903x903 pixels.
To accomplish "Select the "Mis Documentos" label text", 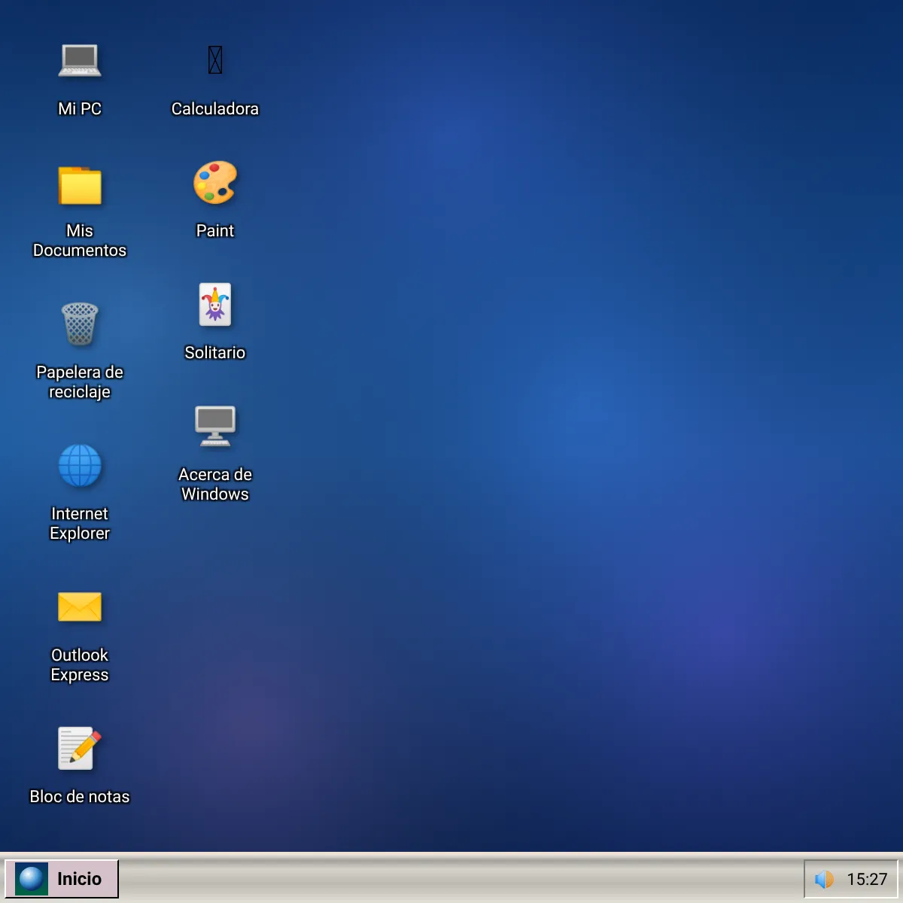I will click(x=80, y=240).
